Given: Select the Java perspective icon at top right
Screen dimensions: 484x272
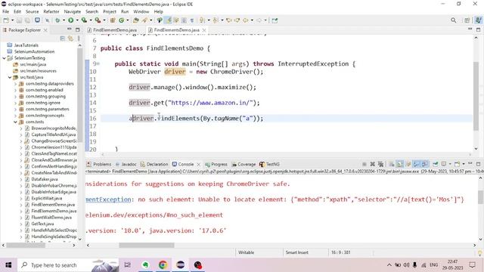Looking at the screenshot, I should pyautogui.click(x=478, y=20).
